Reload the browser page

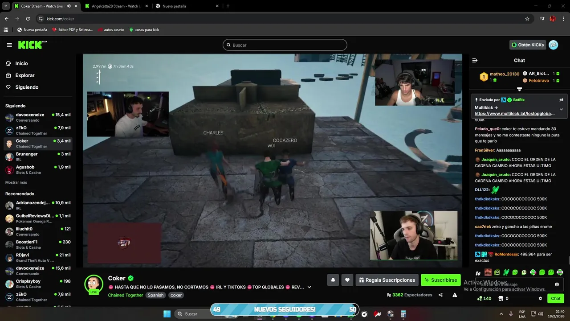(28, 19)
